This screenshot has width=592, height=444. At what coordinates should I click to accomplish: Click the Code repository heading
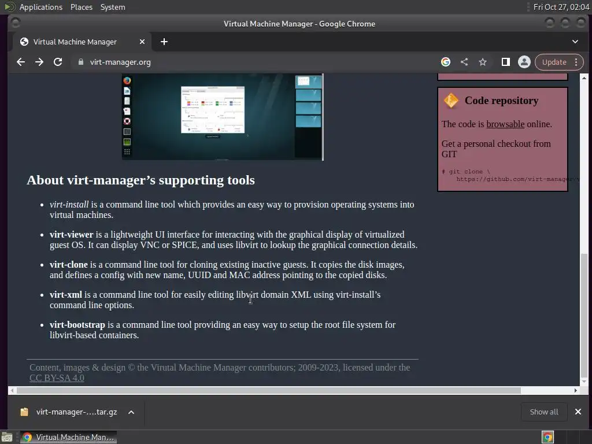pyautogui.click(x=501, y=101)
